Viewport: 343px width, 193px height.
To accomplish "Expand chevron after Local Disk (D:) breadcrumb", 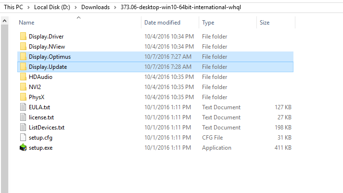I will click(76, 7).
